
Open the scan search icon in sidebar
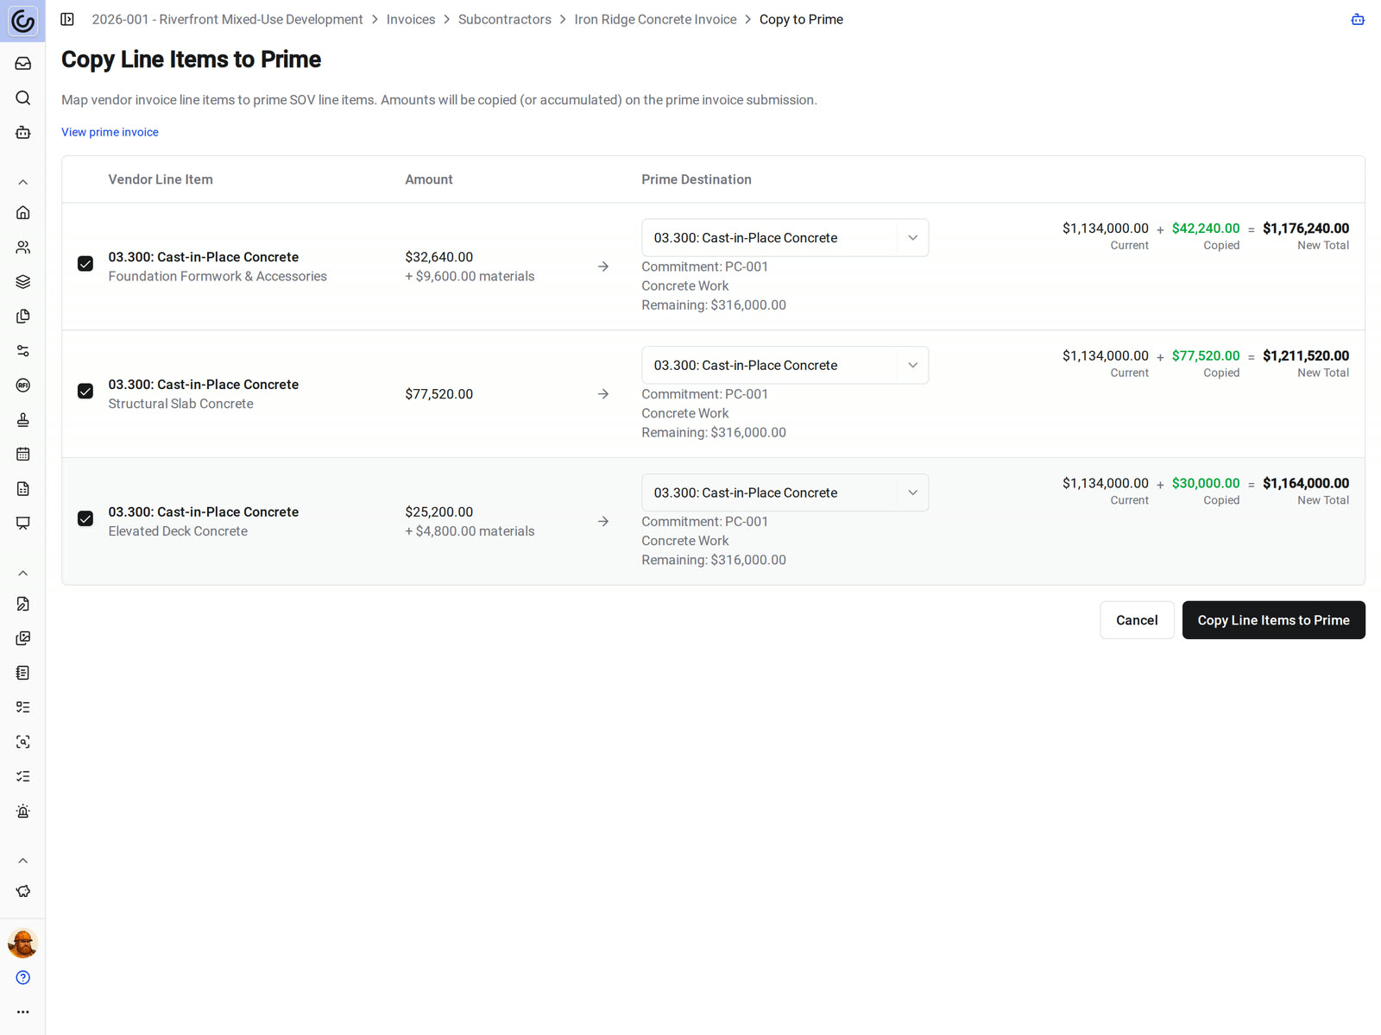[x=23, y=742]
